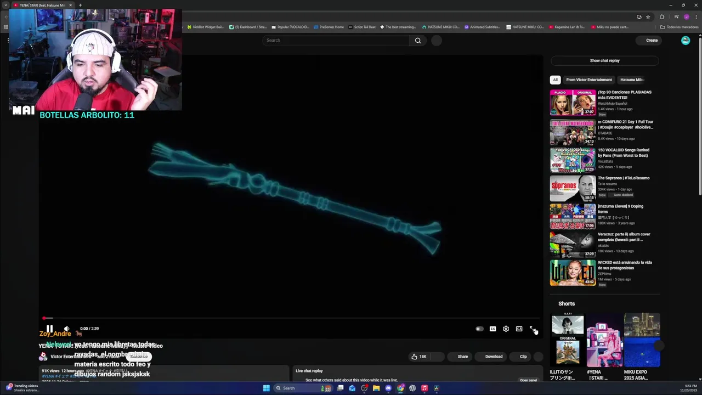702x395 pixels.
Task: Open the 'Popular | VOCALOID' bookmark
Action: click(x=290, y=27)
